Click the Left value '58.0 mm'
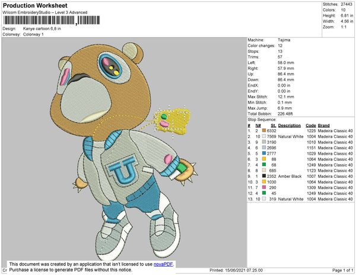Screen dimensions: 356x275 [285, 63]
